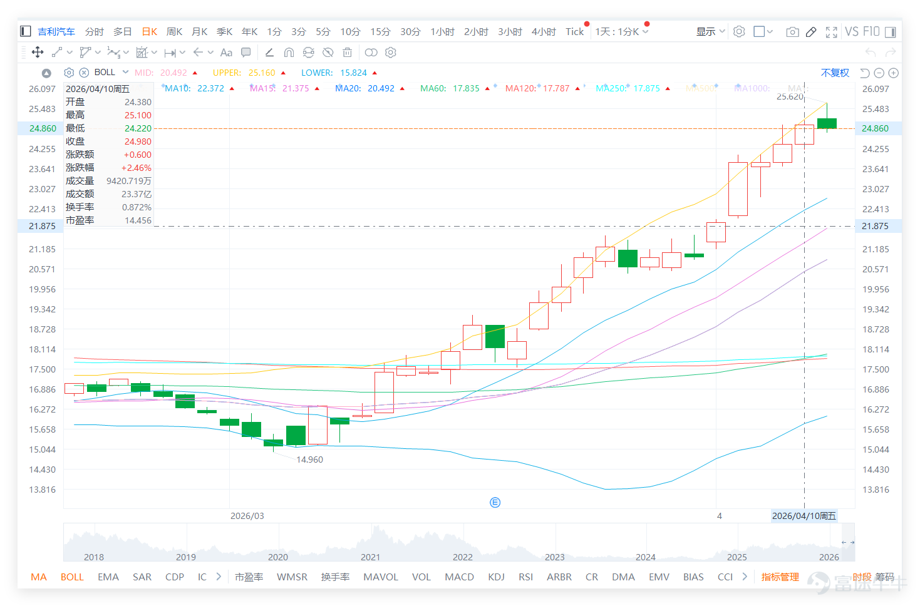Click the 吉利汽车 stock name link
920x606 pixels.
56,31
